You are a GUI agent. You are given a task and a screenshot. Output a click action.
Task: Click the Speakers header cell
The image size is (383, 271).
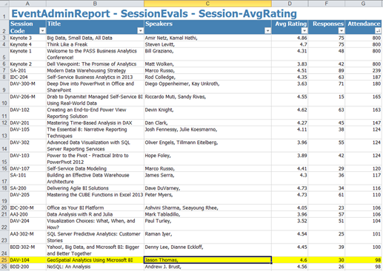(x=207, y=27)
